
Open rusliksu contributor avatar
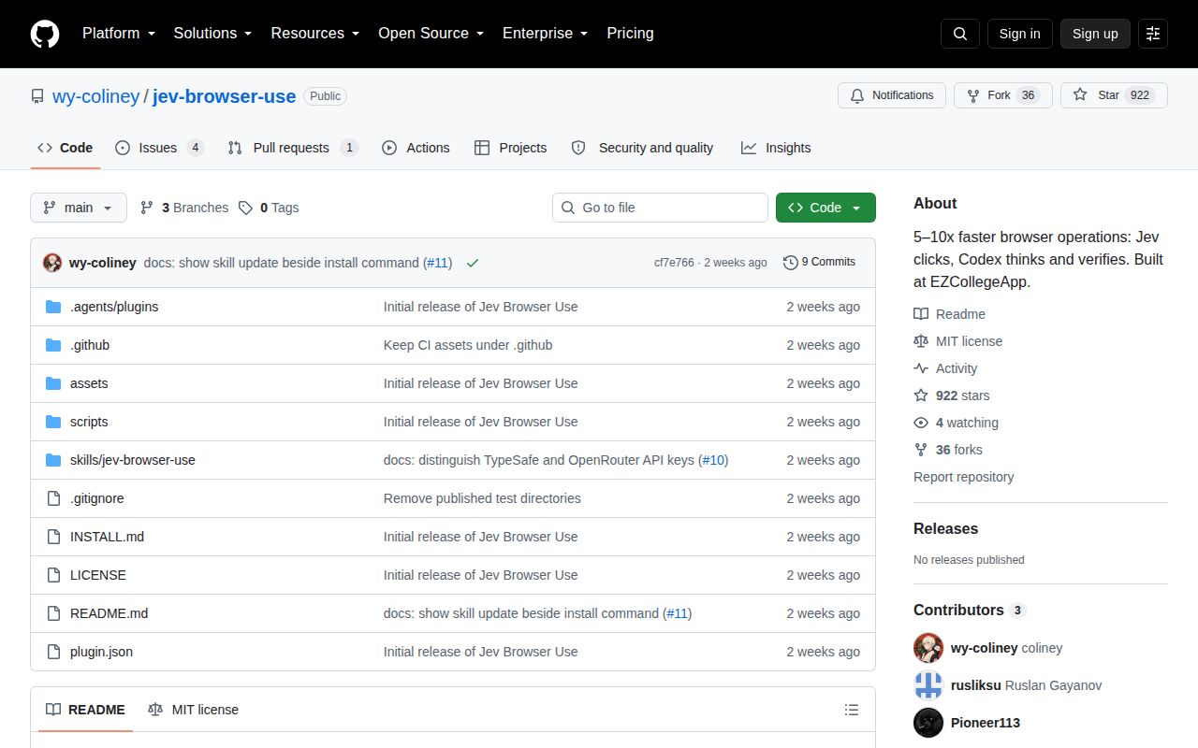(x=928, y=685)
